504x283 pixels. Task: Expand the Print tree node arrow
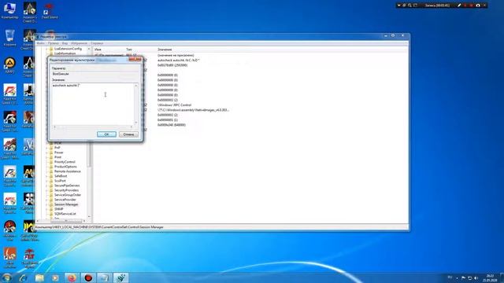tap(47, 157)
